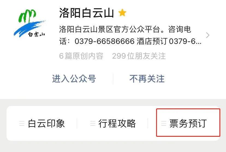The width and height of the screenshot is (226, 152).
Task: Click the list icon beside 票务预订
Action: pos(164,123)
